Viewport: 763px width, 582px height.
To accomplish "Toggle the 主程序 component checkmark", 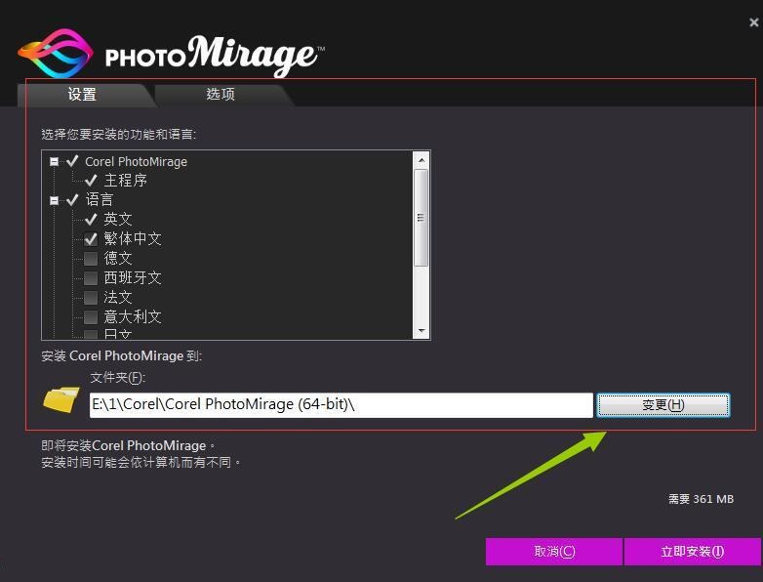I will click(91, 181).
